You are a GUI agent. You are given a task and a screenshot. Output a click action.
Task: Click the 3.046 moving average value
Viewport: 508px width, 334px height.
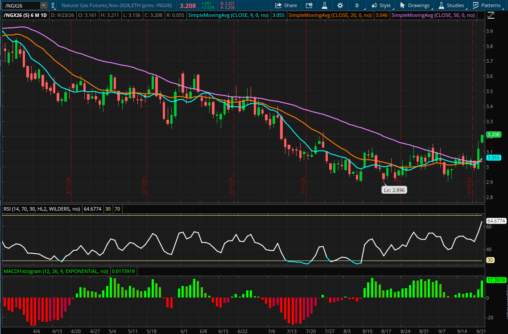tap(381, 15)
